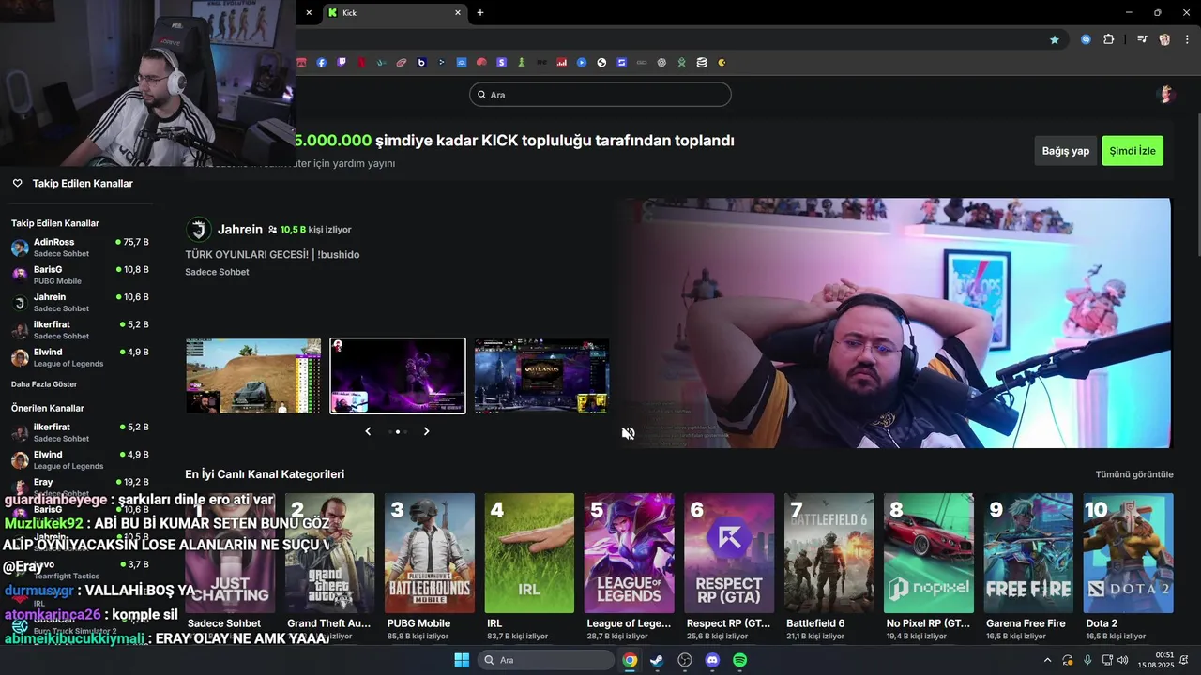Open ilkerfirat in the followed channels list
The width and height of the screenshot is (1201, 675).
click(x=80, y=330)
